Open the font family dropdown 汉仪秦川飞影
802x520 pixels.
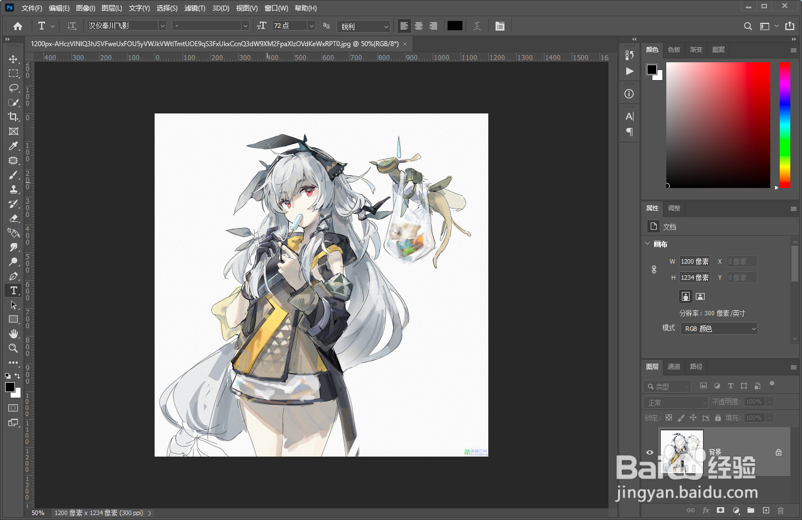click(x=127, y=26)
